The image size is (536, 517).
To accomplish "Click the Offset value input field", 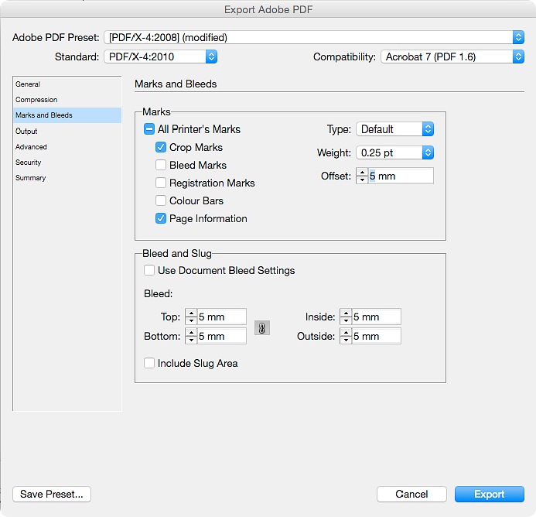I will pos(400,176).
